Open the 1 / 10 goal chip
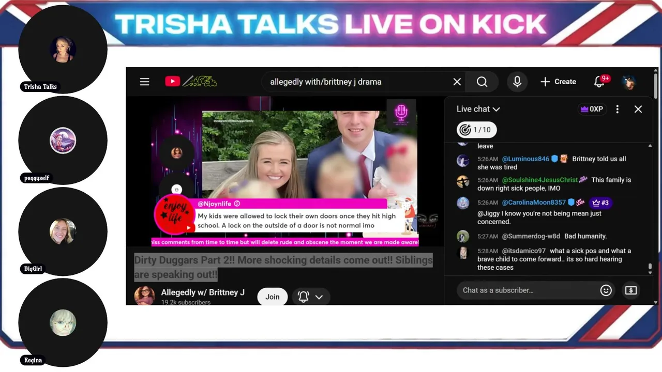 pyautogui.click(x=476, y=130)
